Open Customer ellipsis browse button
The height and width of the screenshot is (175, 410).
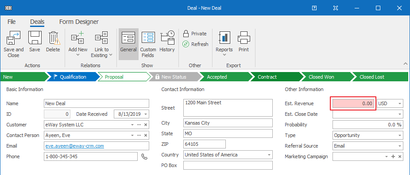pyautogui.click(x=139, y=125)
